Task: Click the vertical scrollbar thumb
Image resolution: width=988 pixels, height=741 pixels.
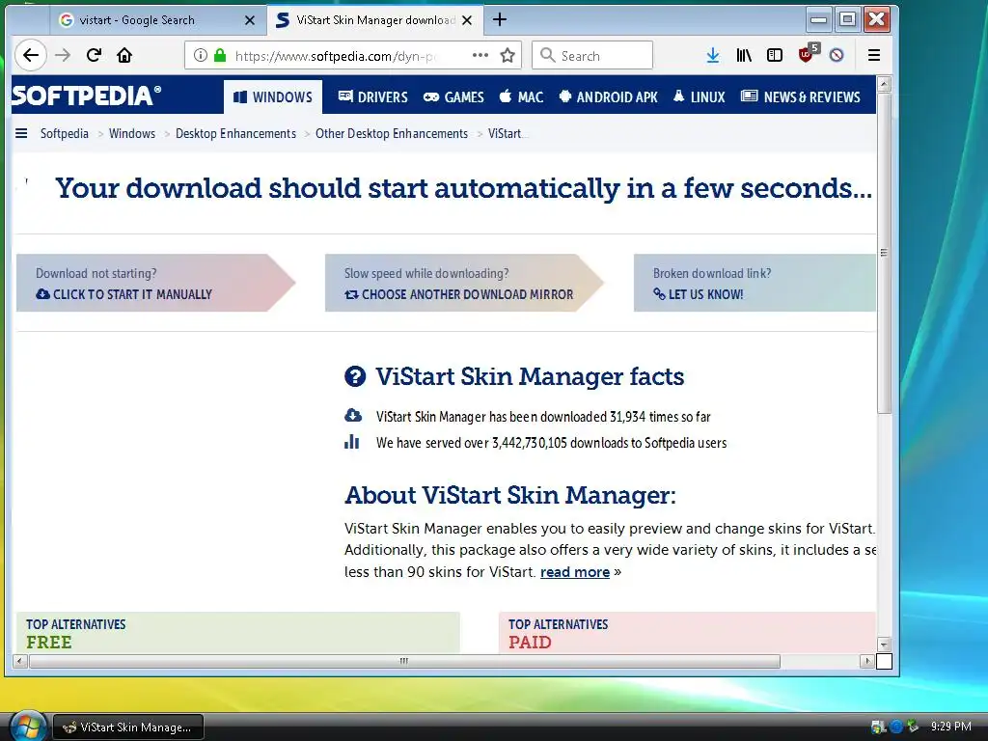Action: (x=884, y=253)
